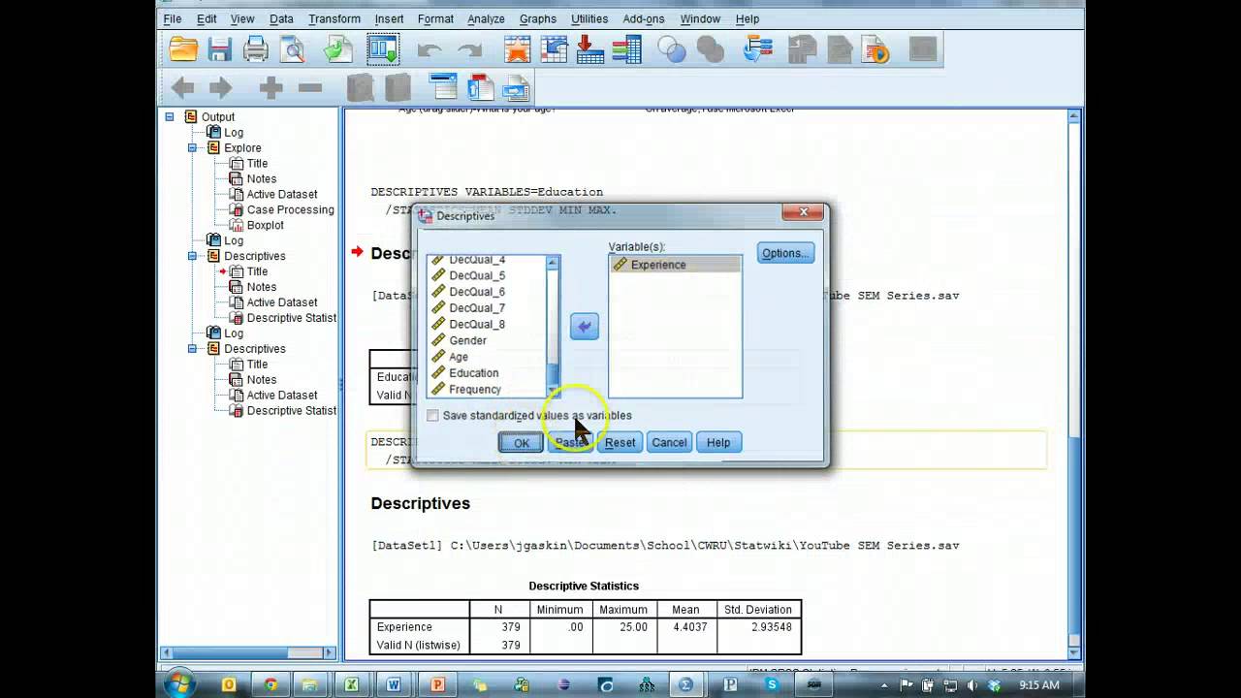Click the blue arrow to move the variable back
Viewport: 1241px width, 698px height.
tap(584, 327)
